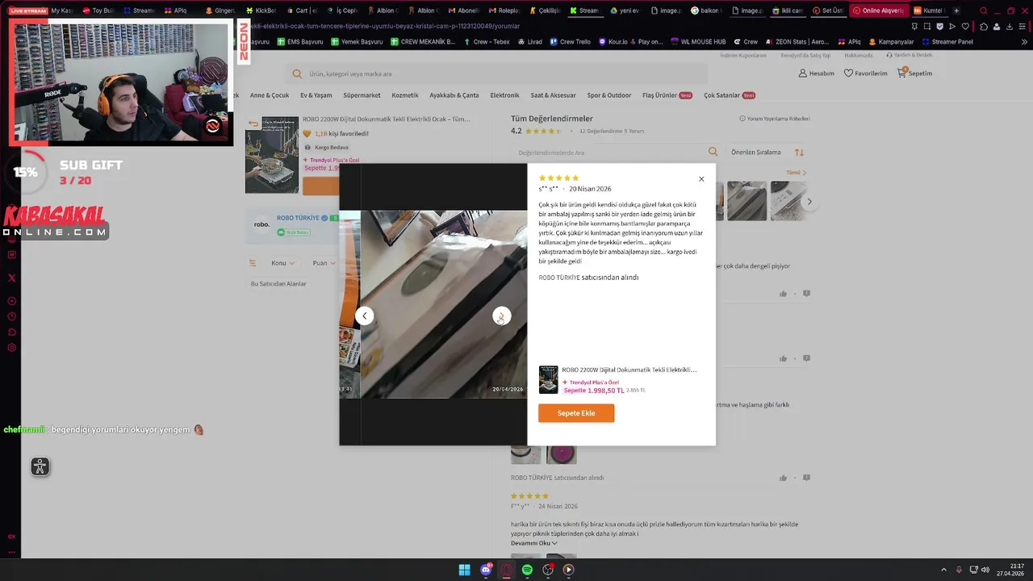1033x581 pixels.
Task: Open Streamer Panel bookmark
Action: pos(947,42)
